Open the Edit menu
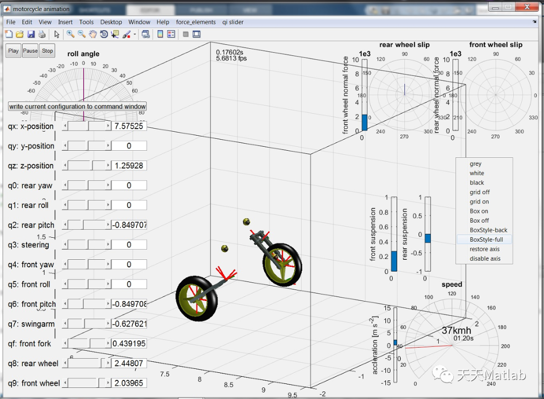544x399 pixels. coord(27,22)
